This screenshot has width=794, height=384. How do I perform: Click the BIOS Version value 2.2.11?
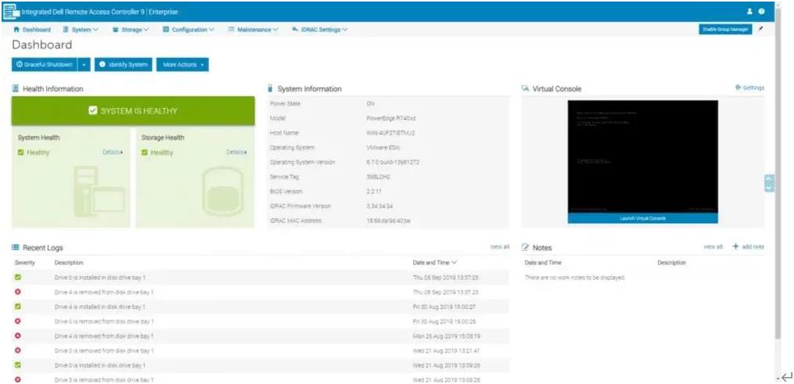pos(374,192)
